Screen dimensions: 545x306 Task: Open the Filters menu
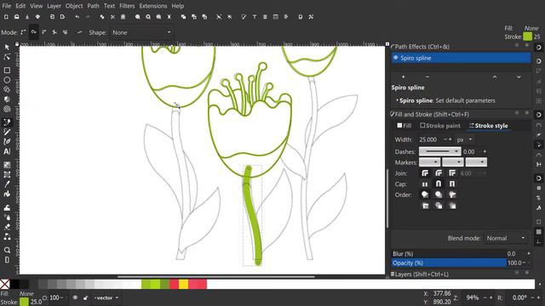pyautogui.click(x=127, y=6)
